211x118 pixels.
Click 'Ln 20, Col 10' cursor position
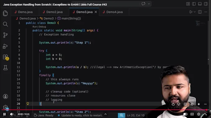click(x=136, y=115)
